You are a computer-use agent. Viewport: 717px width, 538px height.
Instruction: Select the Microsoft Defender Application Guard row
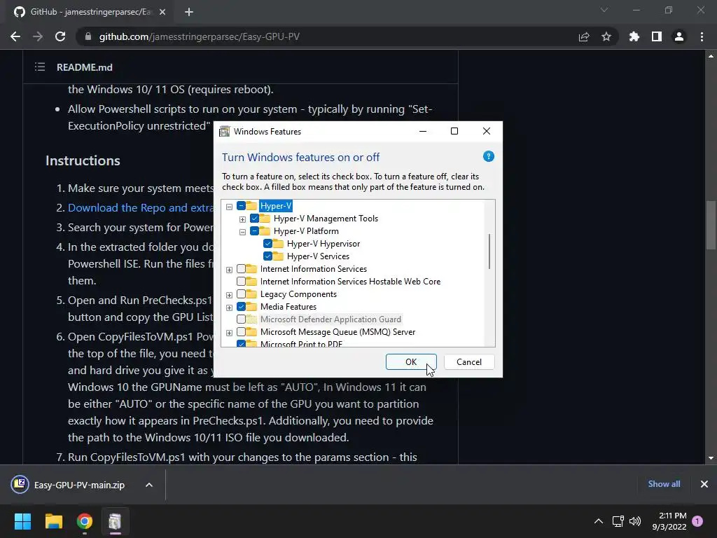pos(330,319)
